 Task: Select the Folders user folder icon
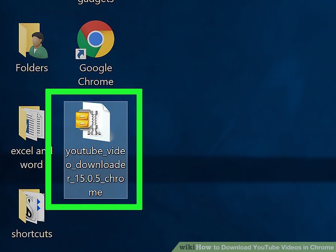click(33, 41)
